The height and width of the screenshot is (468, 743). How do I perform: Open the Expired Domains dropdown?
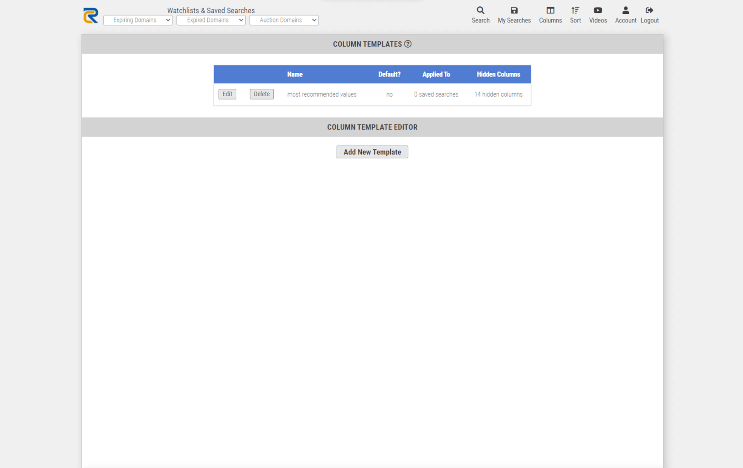pyautogui.click(x=211, y=20)
